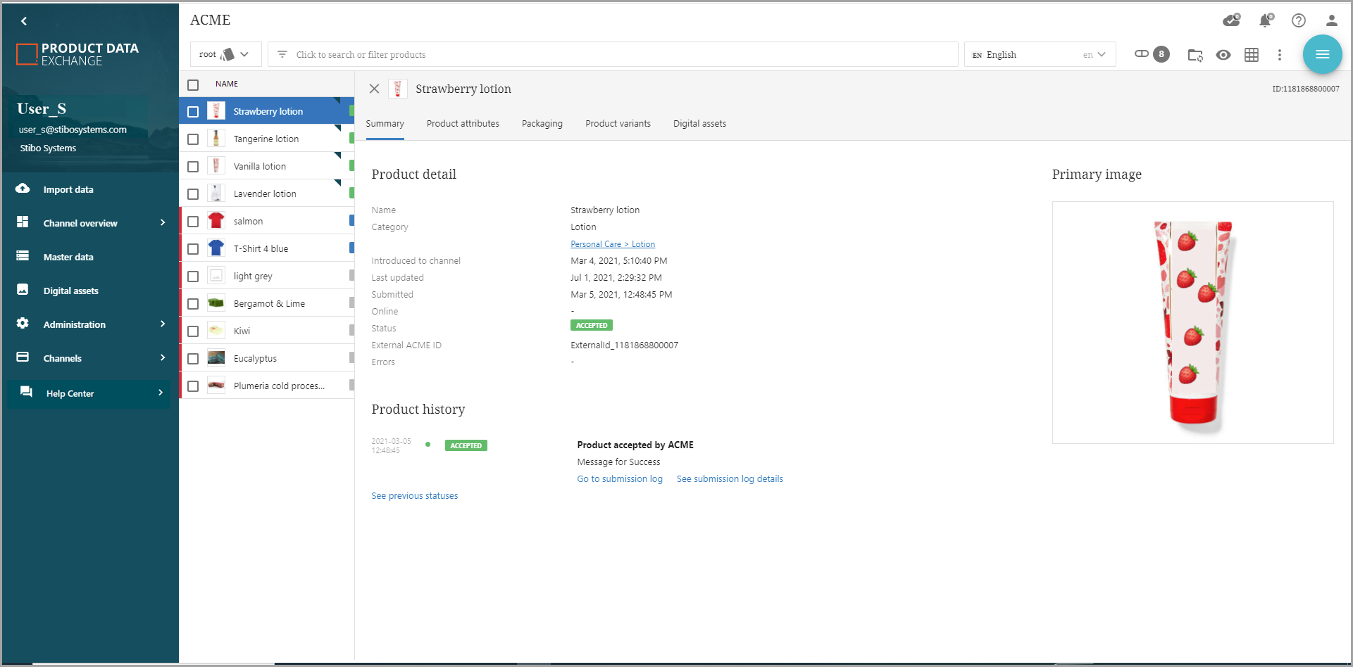Click the green ACCEPTED status badge
This screenshot has height=667, width=1353.
592,325
